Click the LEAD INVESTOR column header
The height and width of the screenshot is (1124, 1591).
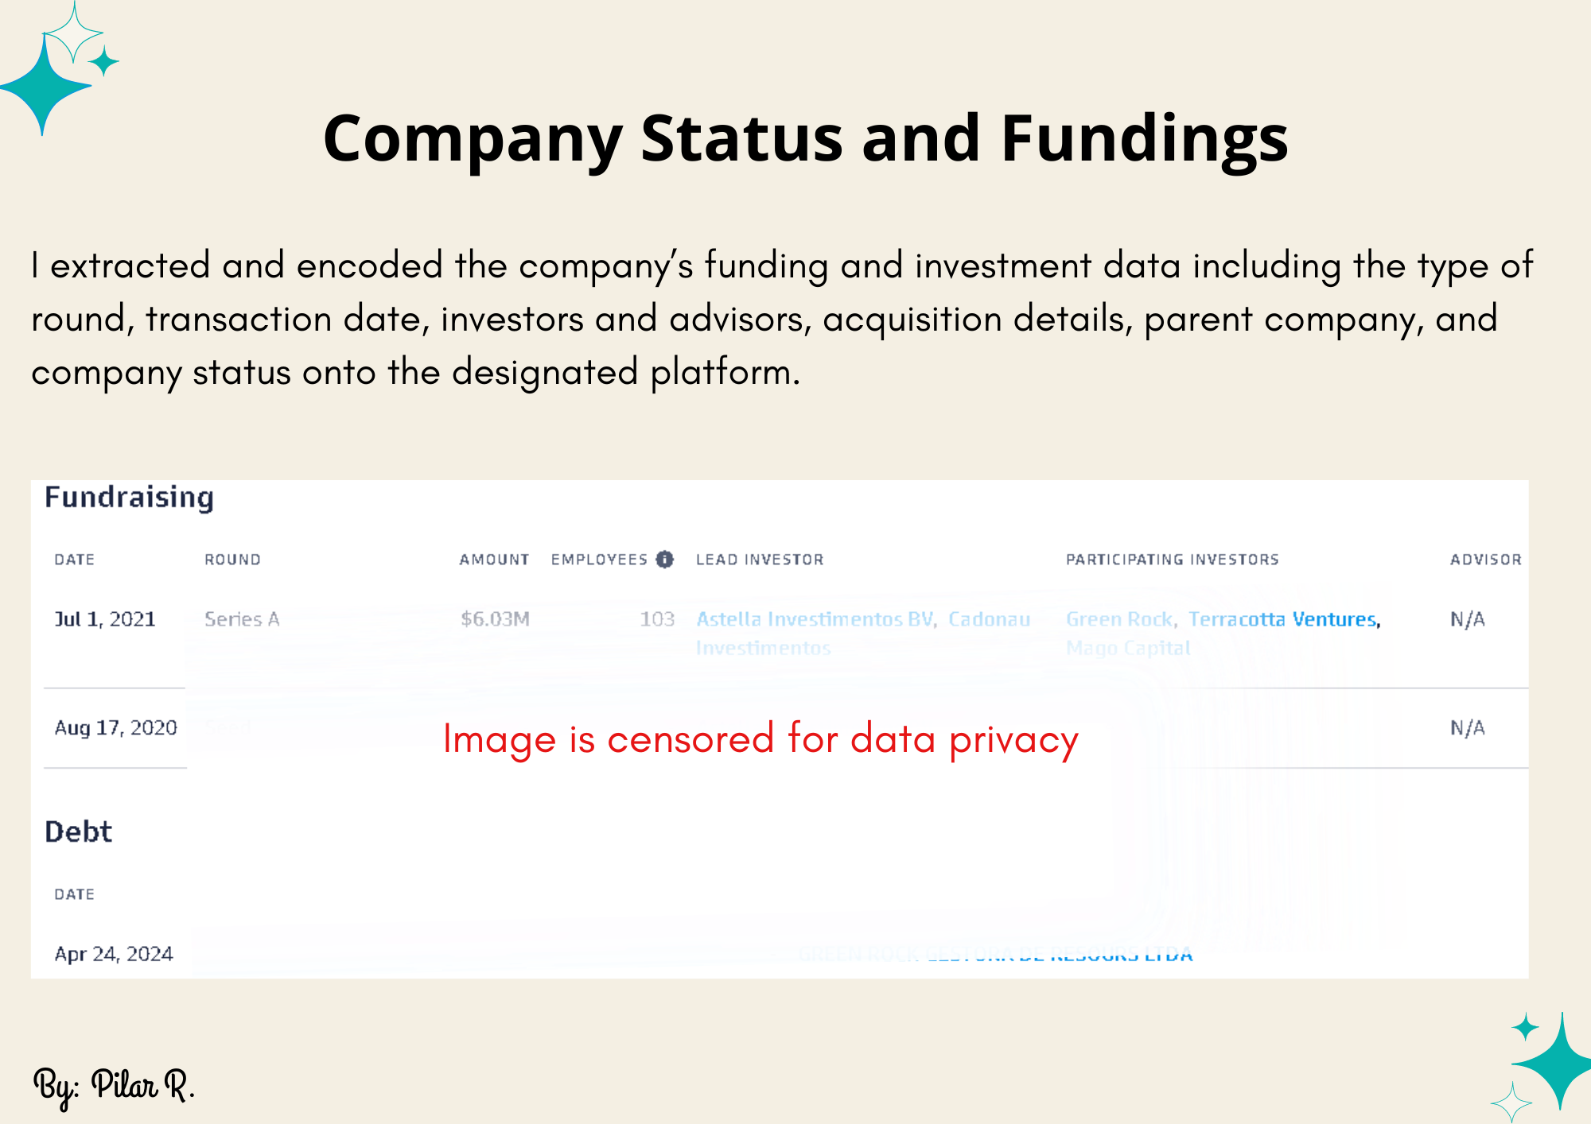[760, 560]
